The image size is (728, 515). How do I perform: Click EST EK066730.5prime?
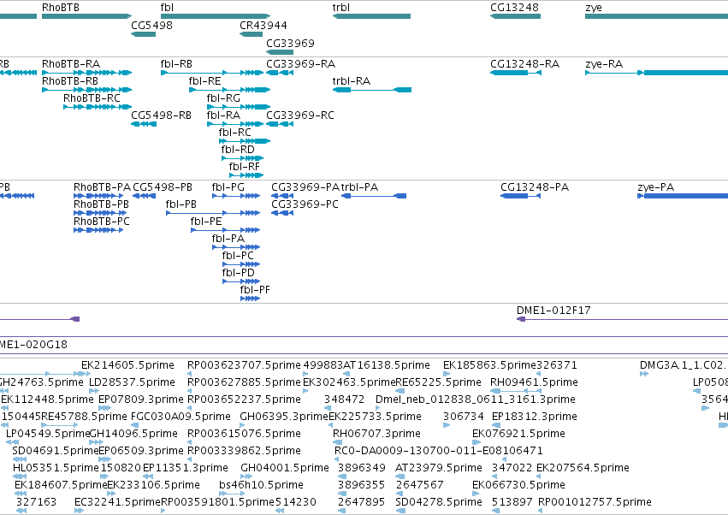click(x=518, y=485)
